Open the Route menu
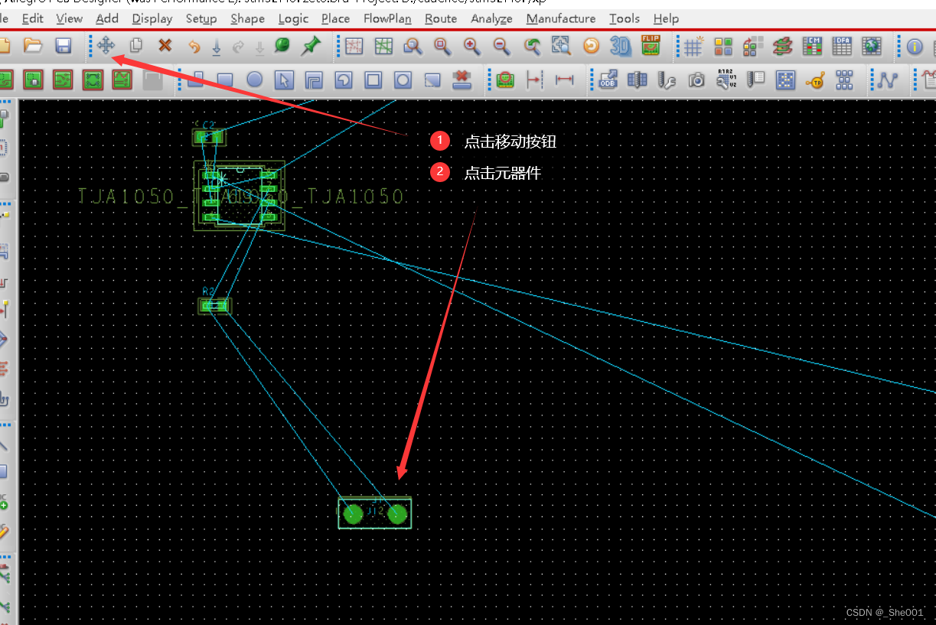This screenshot has width=936, height=625. [x=441, y=18]
